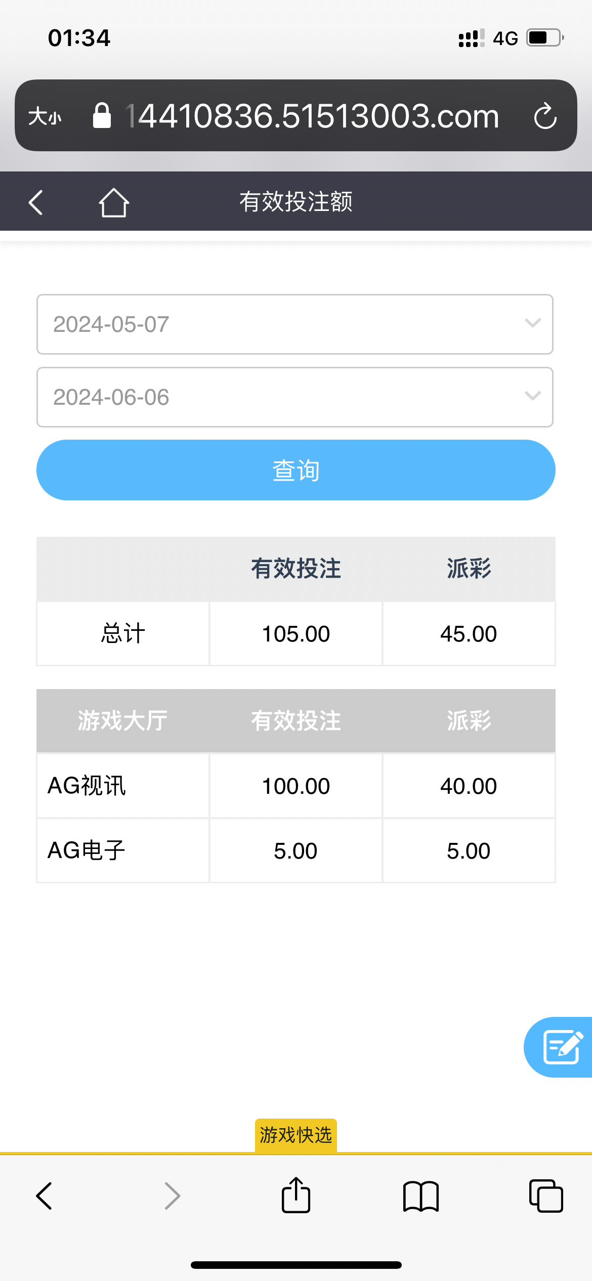592x1281 pixels.
Task: Tap the 游戏大厅 column header
Action: click(123, 720)
